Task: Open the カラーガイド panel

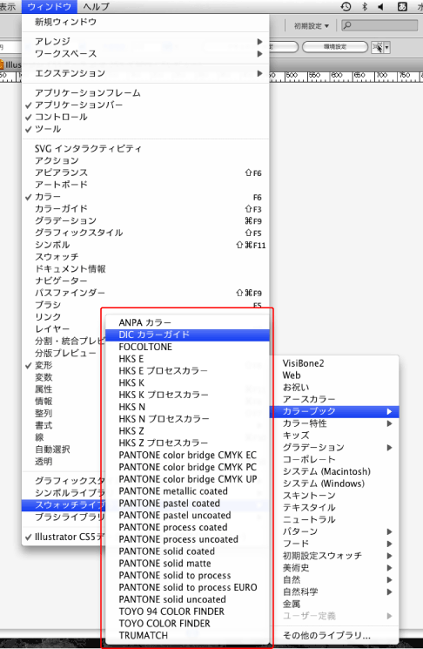Action: pyautogui.click(x=145, y=208)
